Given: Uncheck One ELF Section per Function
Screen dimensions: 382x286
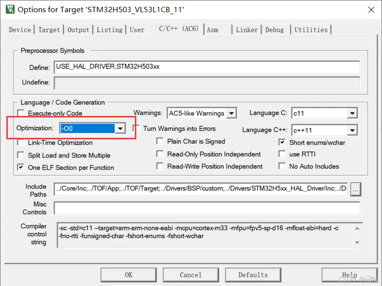Looking at the screenshot, I should (x=21, y=167).
